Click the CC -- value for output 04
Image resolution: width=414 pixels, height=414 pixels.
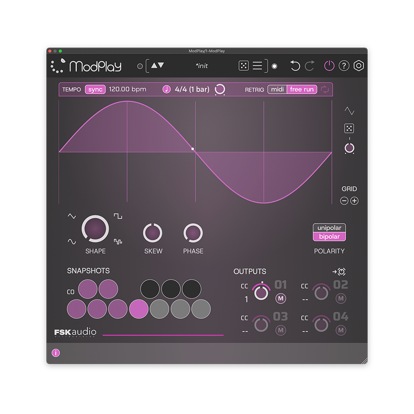[305, 331]
